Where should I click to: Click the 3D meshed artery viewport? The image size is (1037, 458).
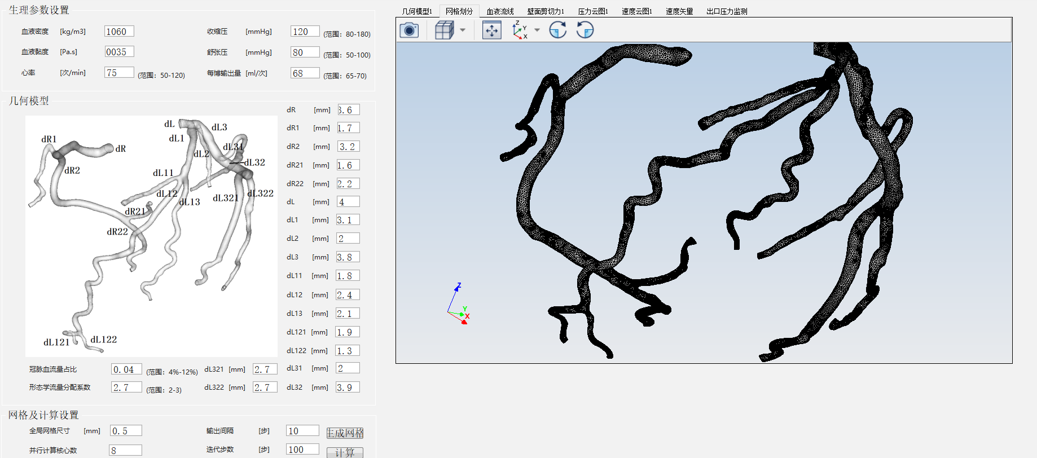point(704,202)
